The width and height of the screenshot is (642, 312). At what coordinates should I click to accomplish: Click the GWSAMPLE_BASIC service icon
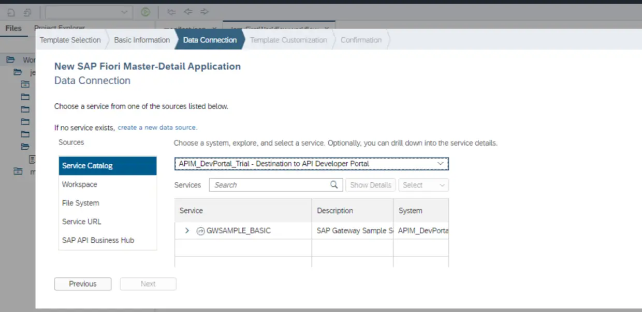pos(201,231)
